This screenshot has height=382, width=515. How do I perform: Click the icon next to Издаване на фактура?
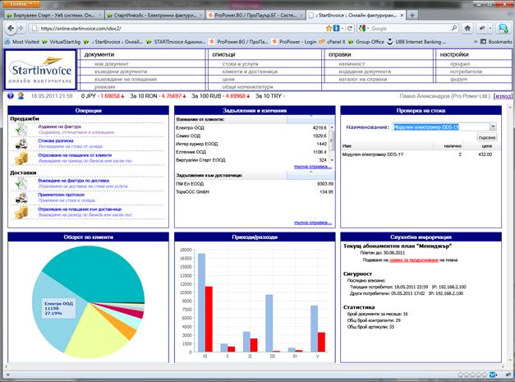pyautogui.click(x=21, y=129)
